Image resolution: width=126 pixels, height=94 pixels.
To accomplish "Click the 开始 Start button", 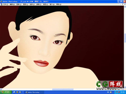I will click(6, 92).
